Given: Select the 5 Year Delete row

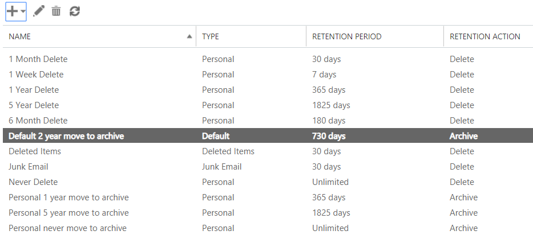Looking at the screenshot, I should click(34, 105).
